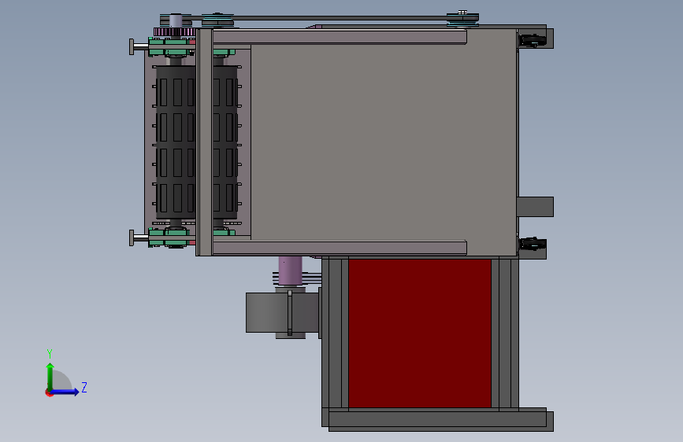Select the gray motor block below the cover plate
The height and width of the screenshot is (442, 683).
pyautogui.click(x=282, y=312)
